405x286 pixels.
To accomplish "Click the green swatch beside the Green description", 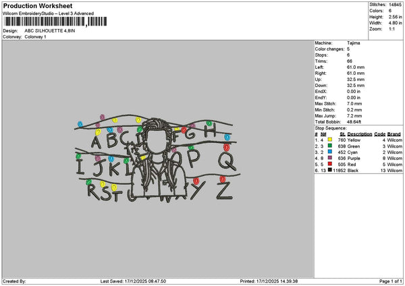I will [330, 146].
